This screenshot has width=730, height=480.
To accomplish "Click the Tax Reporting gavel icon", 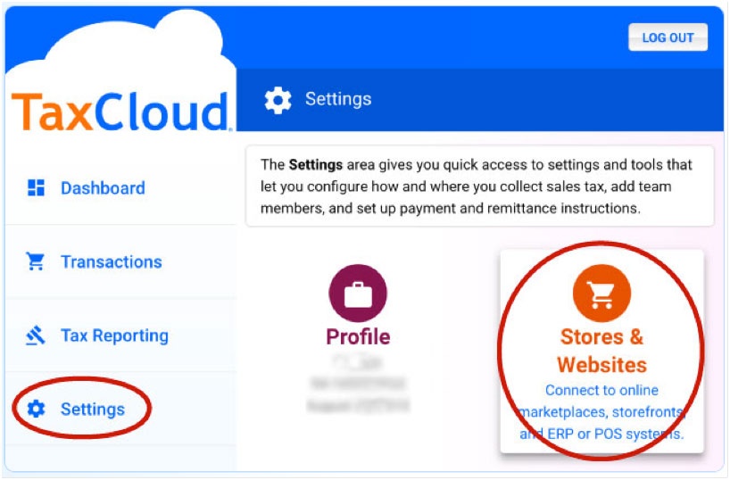I will 36,335.
